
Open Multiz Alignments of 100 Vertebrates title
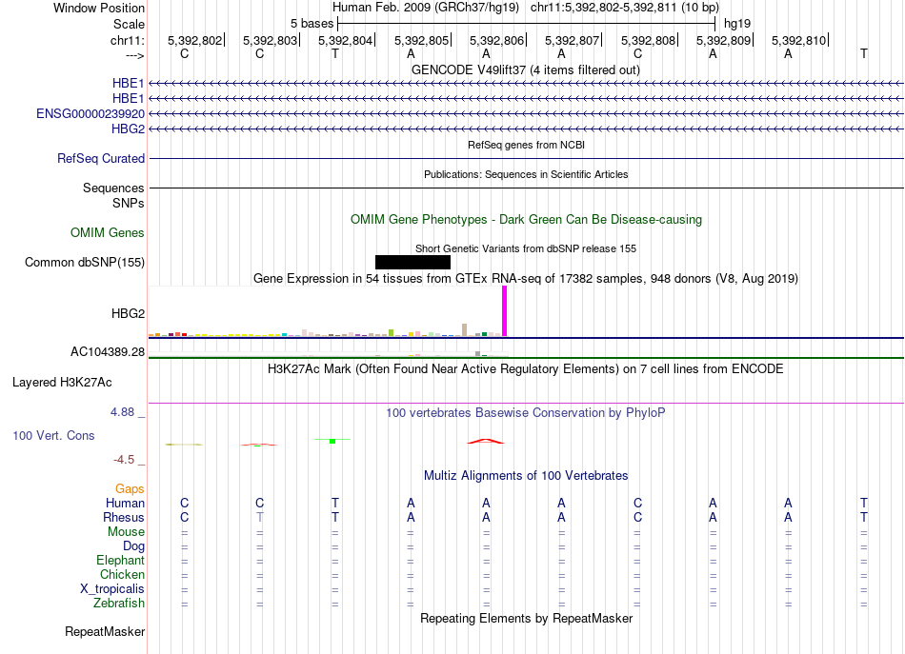point(526,475)
